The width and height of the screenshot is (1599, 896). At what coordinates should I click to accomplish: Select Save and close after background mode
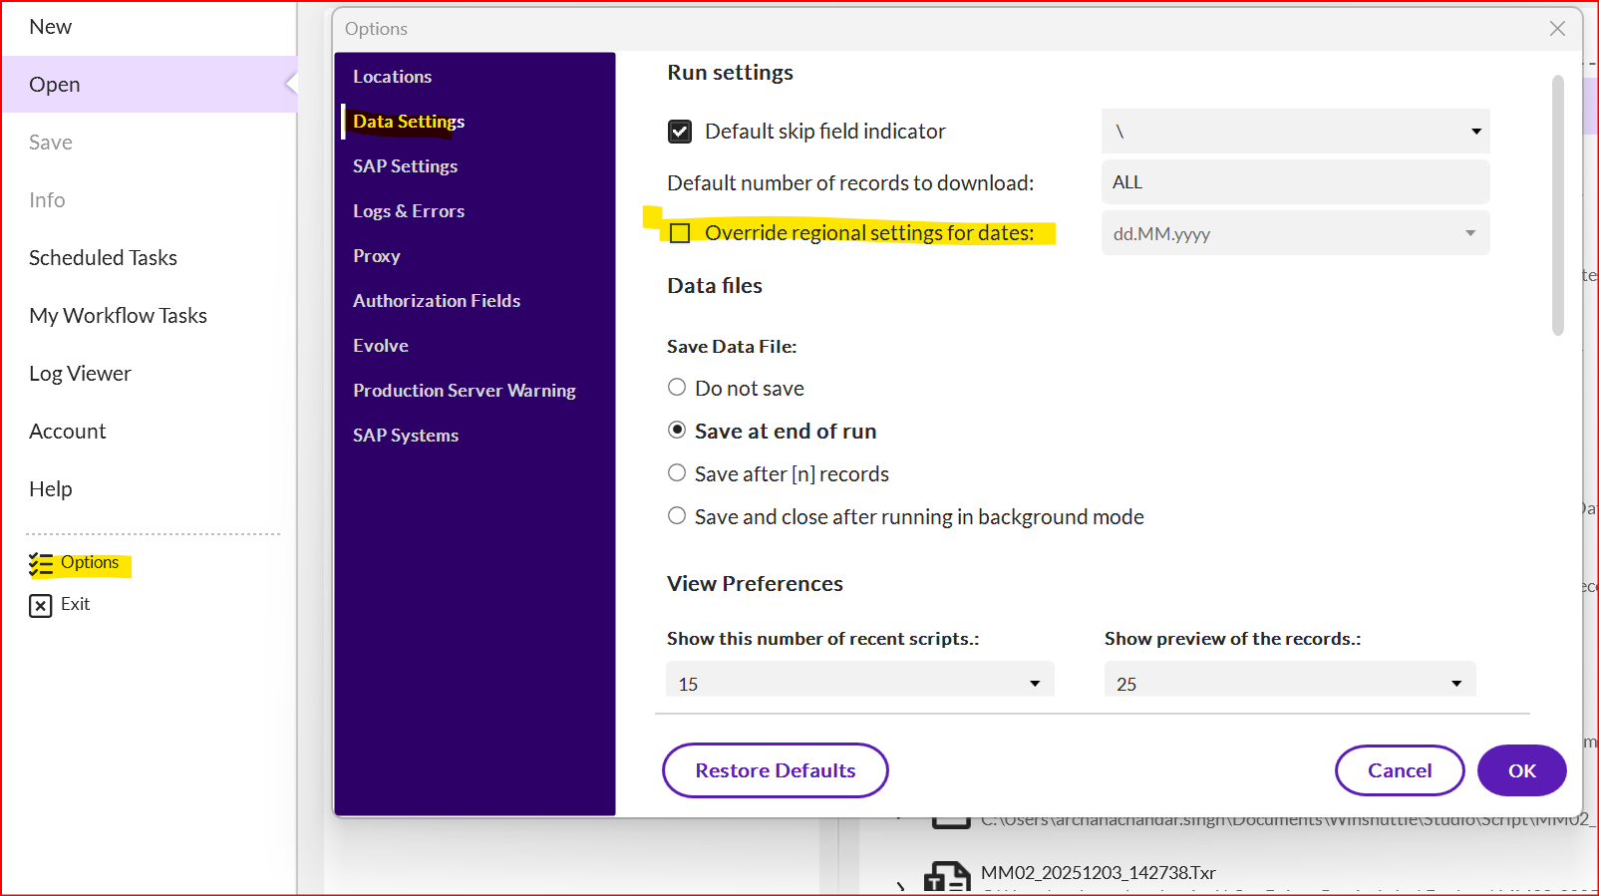(x=677, y=515)
